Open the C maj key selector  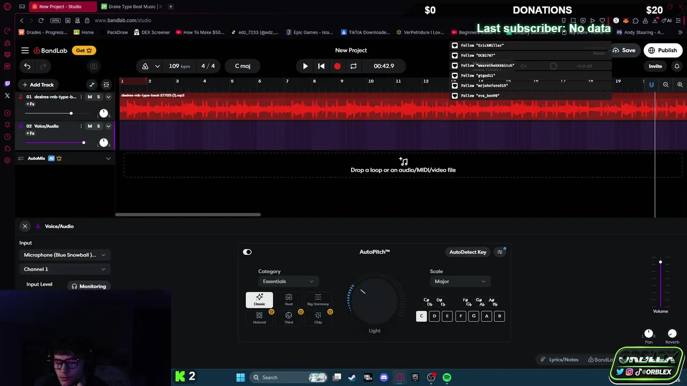pos(243,66)
